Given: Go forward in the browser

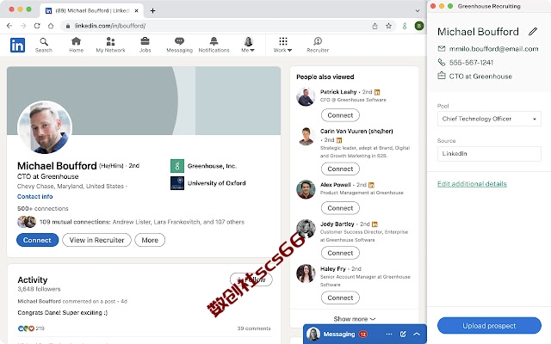Looking at the screenshot, I should click(23, 26).
